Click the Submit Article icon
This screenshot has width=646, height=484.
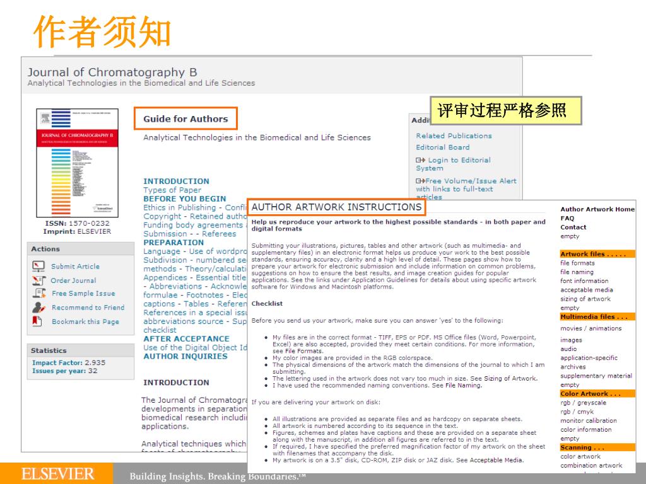38,267
